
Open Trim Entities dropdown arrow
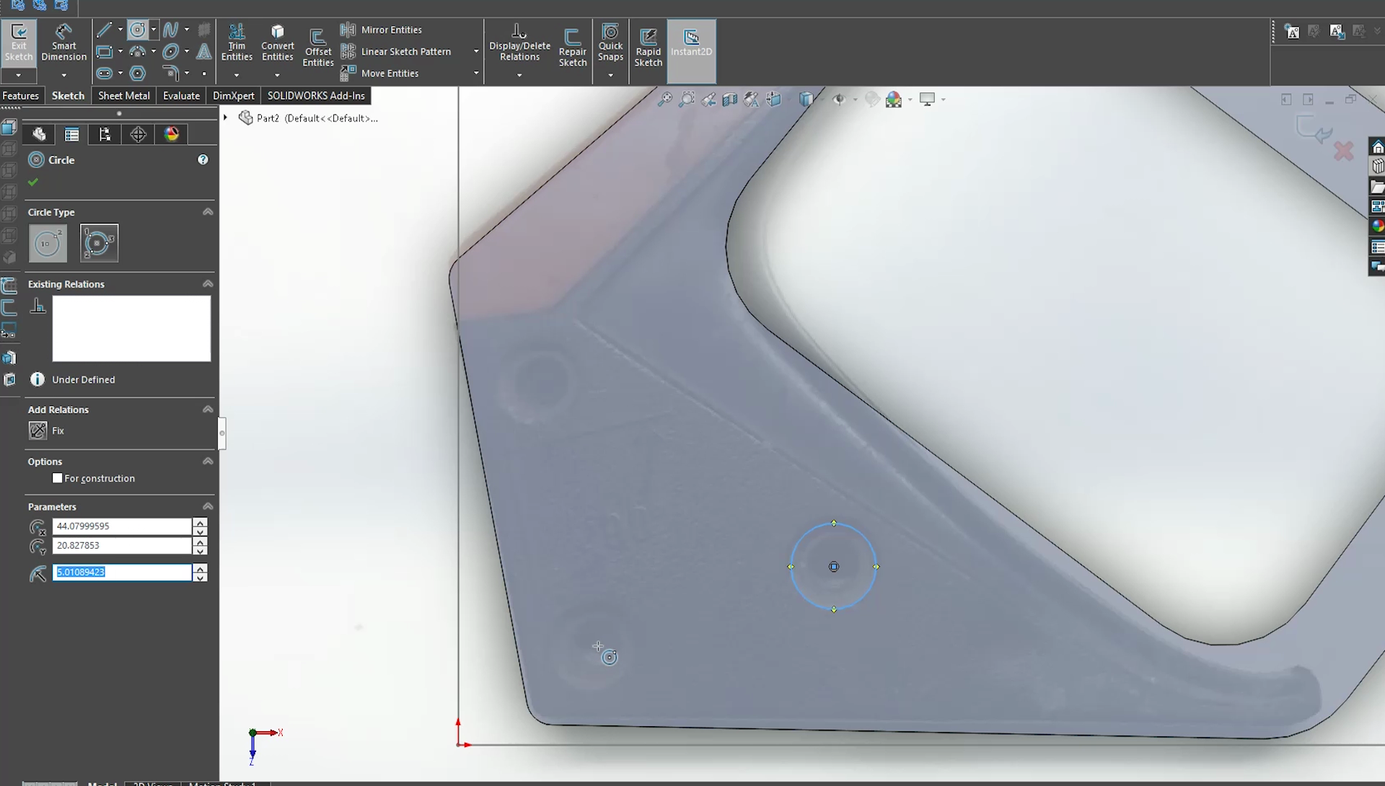tap(237, 75)
